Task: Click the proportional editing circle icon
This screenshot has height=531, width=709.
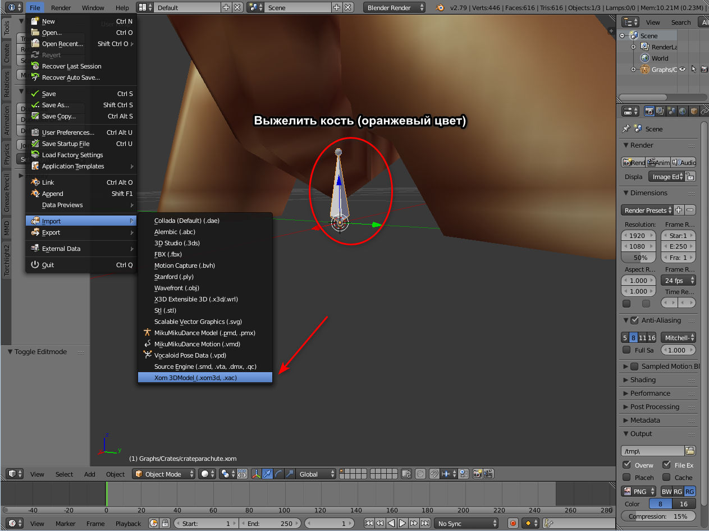Action: 420,474
